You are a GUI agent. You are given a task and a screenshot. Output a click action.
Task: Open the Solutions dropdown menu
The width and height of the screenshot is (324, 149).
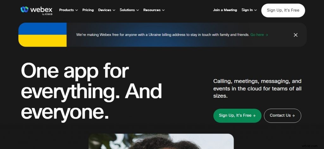[129, 10]
